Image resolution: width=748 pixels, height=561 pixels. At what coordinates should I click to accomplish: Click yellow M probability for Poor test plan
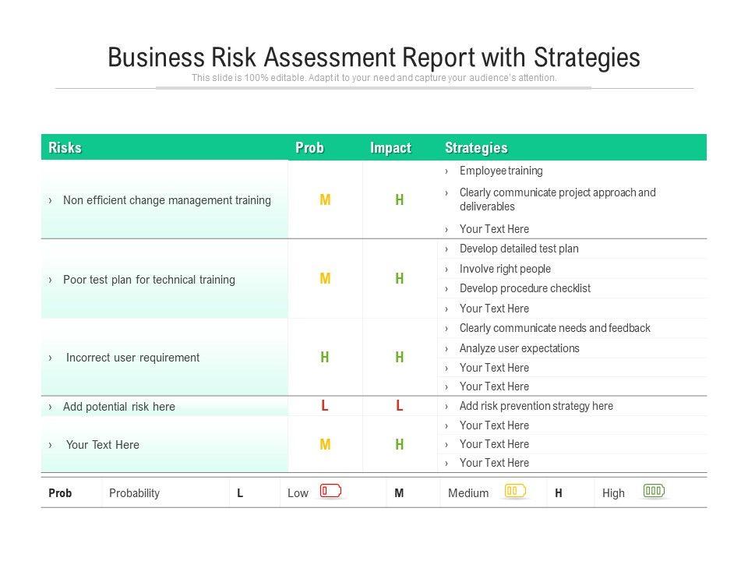[x=325, y=279]
